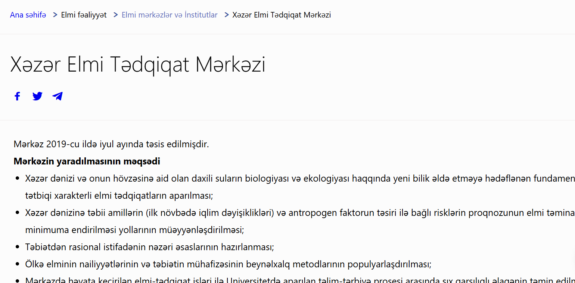Click the chevron before the last breadcrumb item

[226, 15]
